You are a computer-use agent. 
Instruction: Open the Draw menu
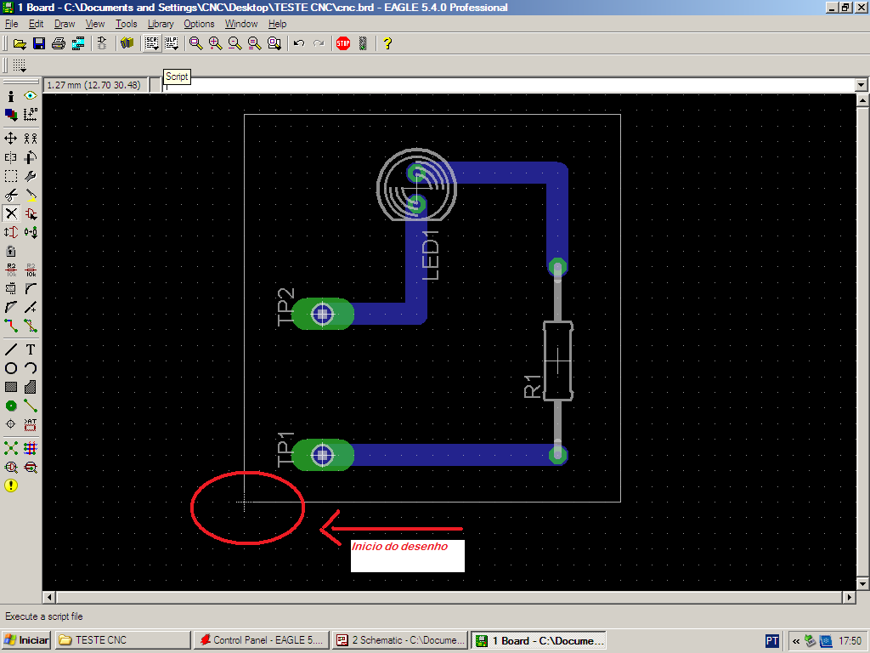(65, 24)
